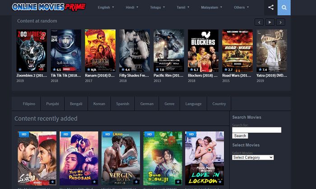Open Road Wars title link
This screenshot has width=316, height=189.
click(237, 76)
